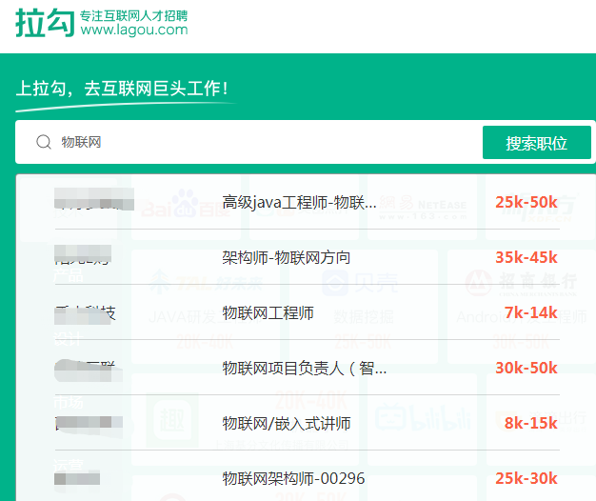
Task: Click the 30k-50k salary text
Action: [x=526, y=368]
